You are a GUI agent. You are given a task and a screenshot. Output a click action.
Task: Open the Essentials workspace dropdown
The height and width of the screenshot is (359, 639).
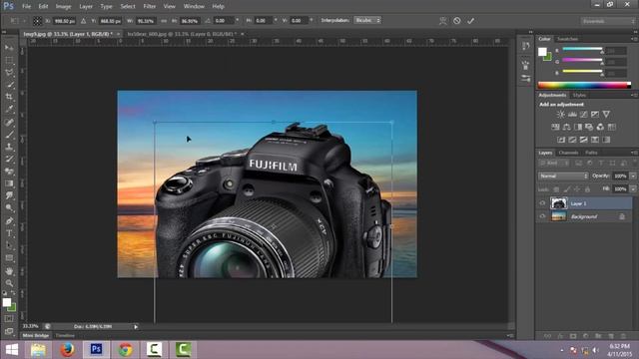(608, 21)
